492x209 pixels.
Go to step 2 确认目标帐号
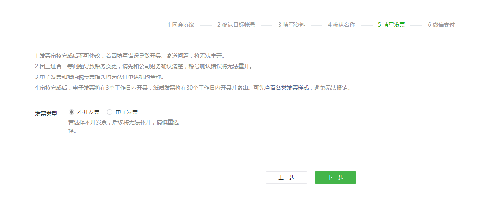(x=236, y=25)
